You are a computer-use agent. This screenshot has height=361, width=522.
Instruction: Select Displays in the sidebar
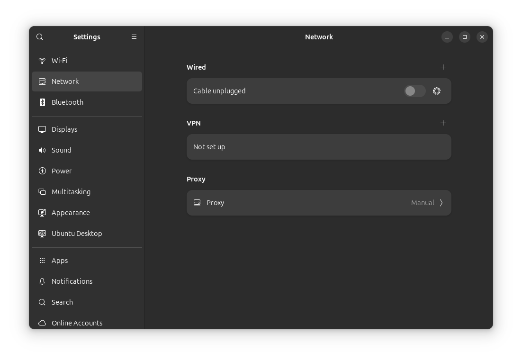[x=64, y=129]
